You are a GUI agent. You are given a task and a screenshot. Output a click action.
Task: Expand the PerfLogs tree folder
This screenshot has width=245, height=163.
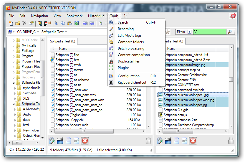click(14, 51)
